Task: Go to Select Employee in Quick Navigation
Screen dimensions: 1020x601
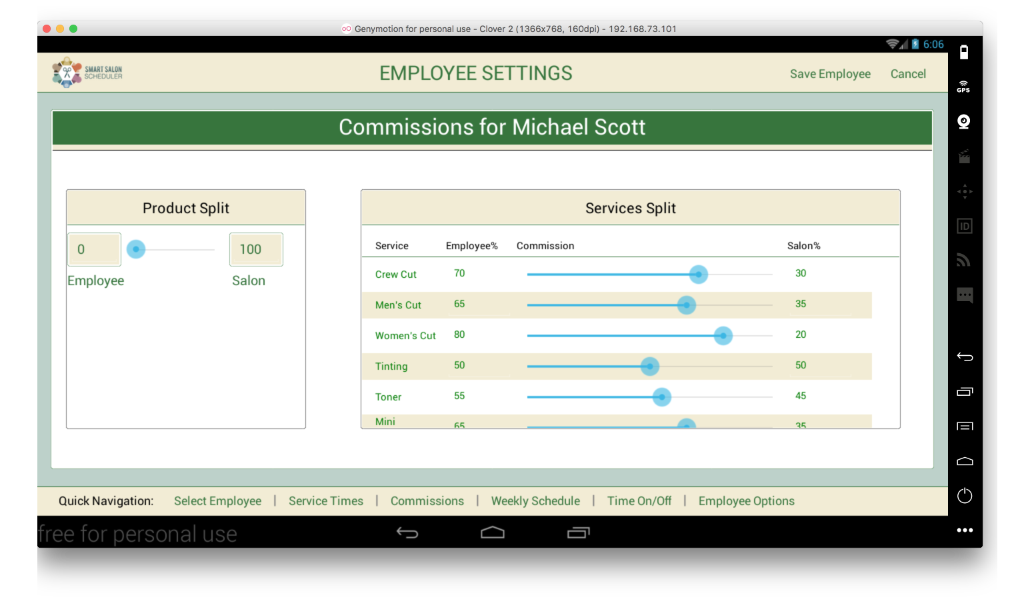Action: (217, 501)
